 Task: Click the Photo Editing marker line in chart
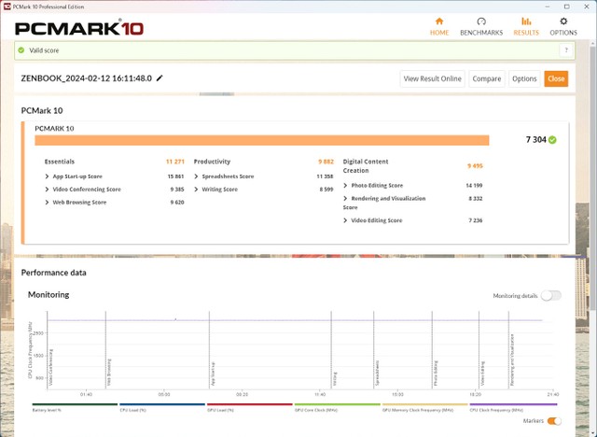(x=432, y=350)
